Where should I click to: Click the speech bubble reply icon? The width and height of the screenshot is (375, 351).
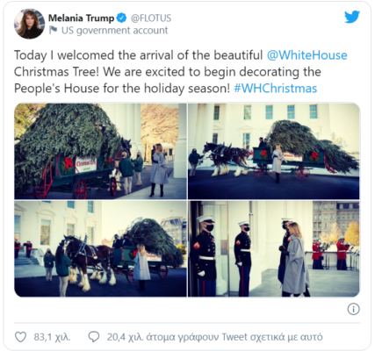[94, 337]
